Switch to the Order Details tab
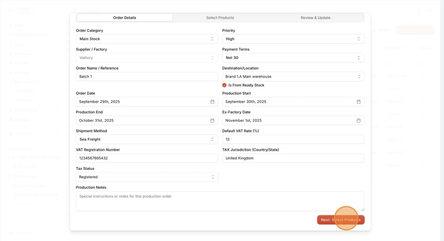 (x=125, y=18)
